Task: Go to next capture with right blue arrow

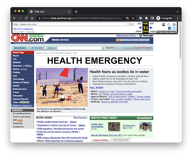Action: coord(151,28)
